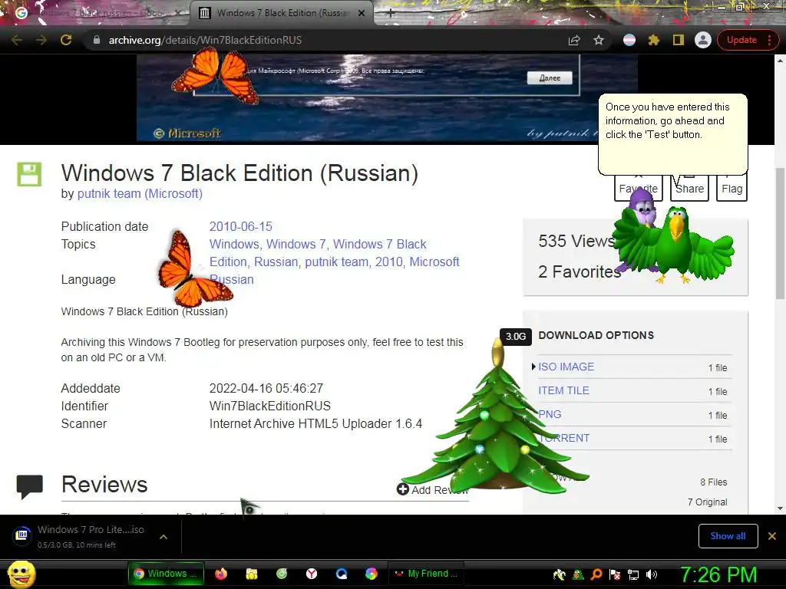786x589 pixels.
Task: Open network tray icon
Action: tap(633, 574)
